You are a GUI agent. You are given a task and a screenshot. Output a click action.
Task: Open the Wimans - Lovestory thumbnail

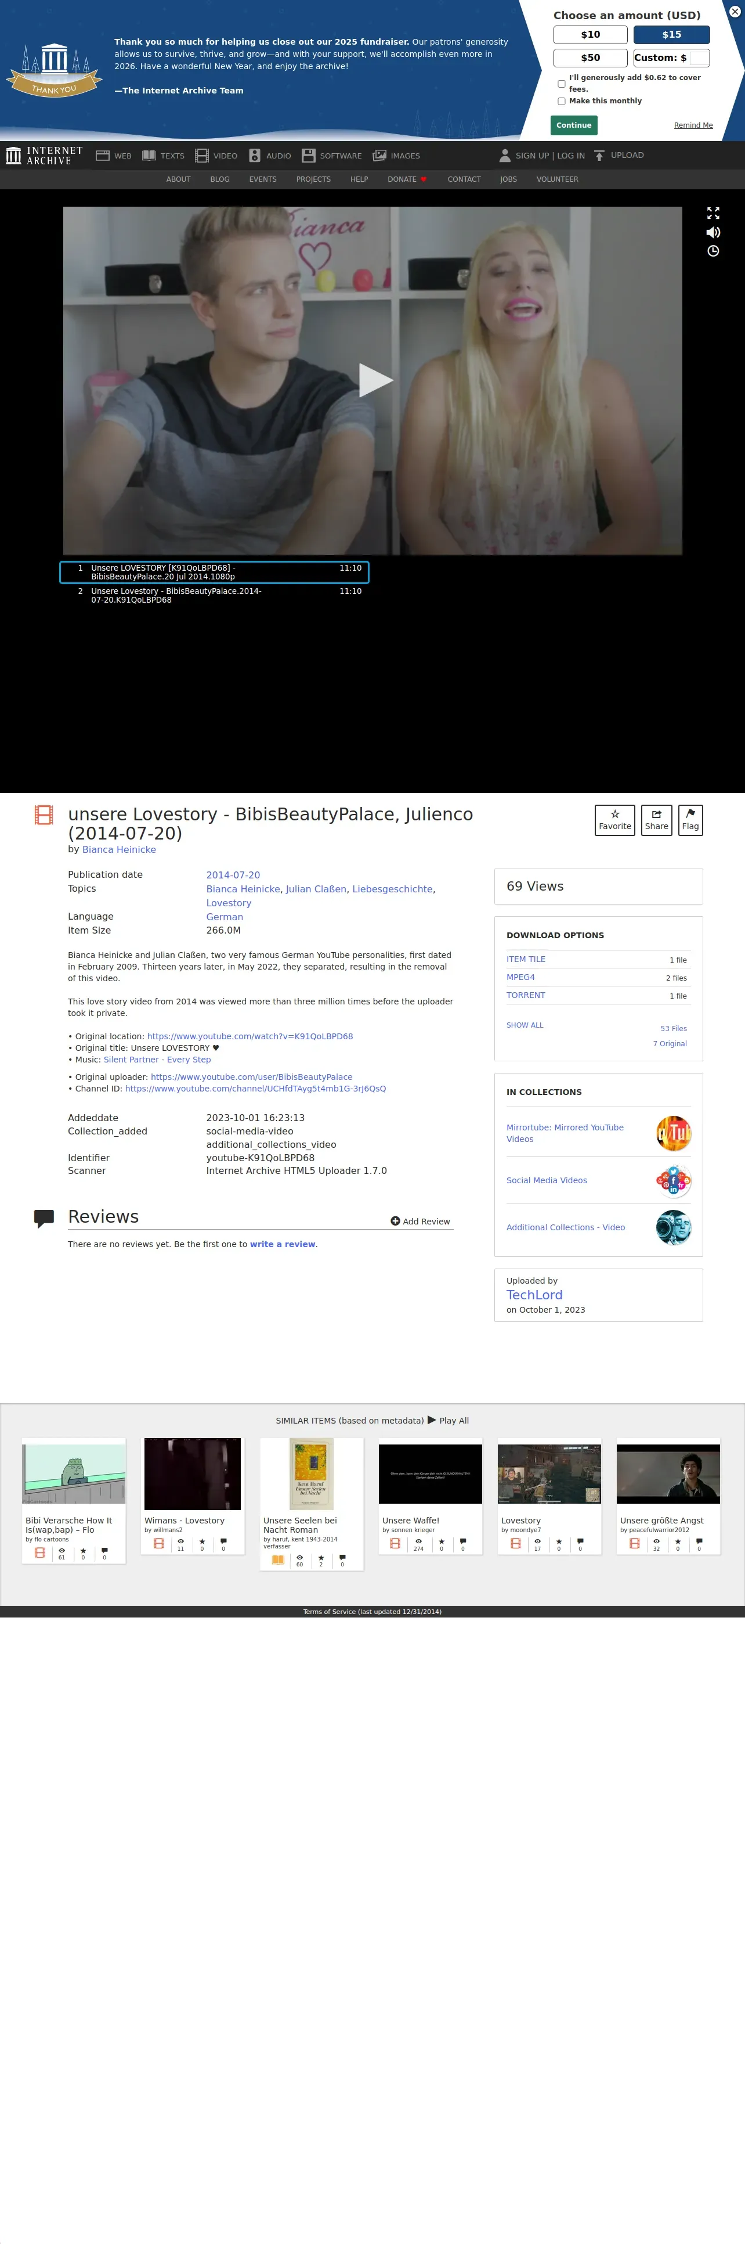pyautogui.click(x=192, y=1474)
